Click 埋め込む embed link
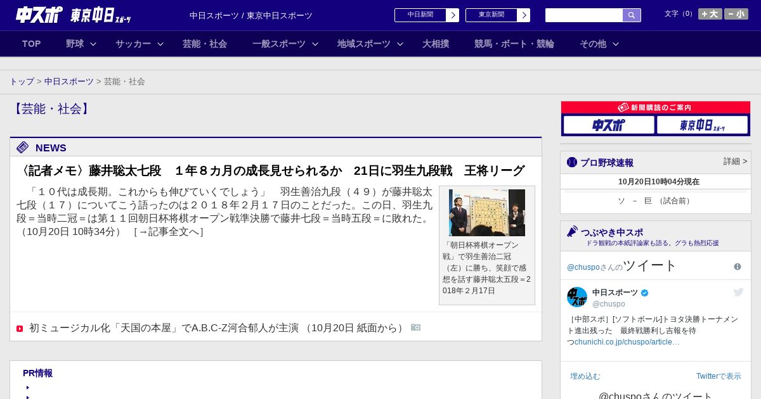 click(585, 376)
